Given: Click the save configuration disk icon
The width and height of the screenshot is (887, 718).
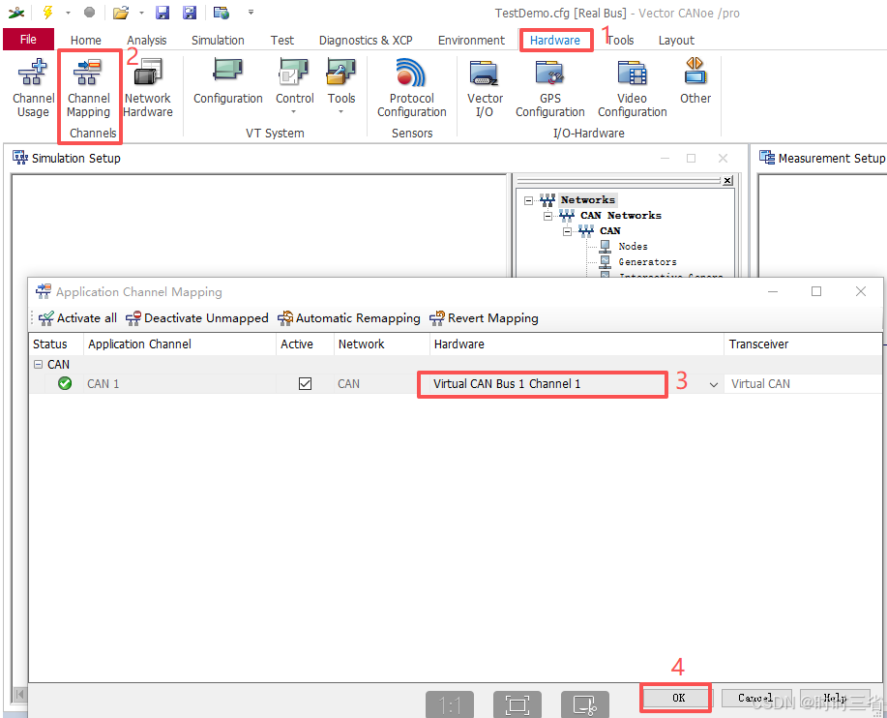Looking at the screenshot, I should click(163, 12).
